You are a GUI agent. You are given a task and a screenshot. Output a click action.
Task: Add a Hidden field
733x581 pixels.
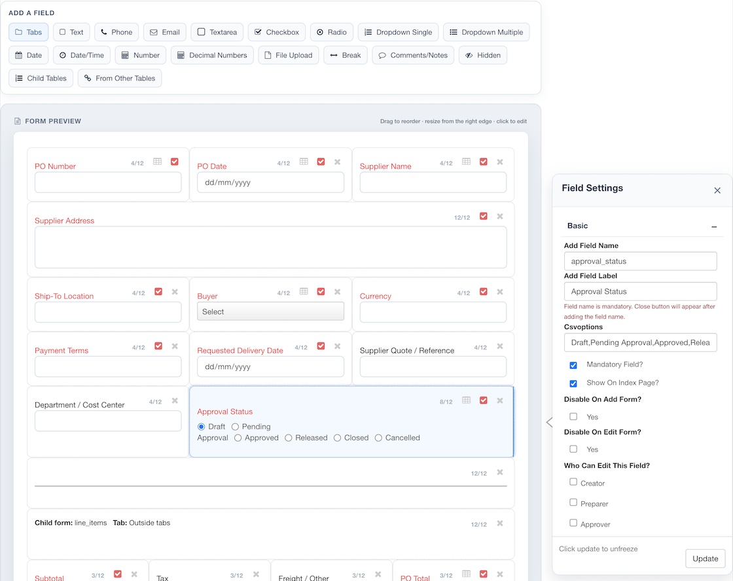(483, 55)
